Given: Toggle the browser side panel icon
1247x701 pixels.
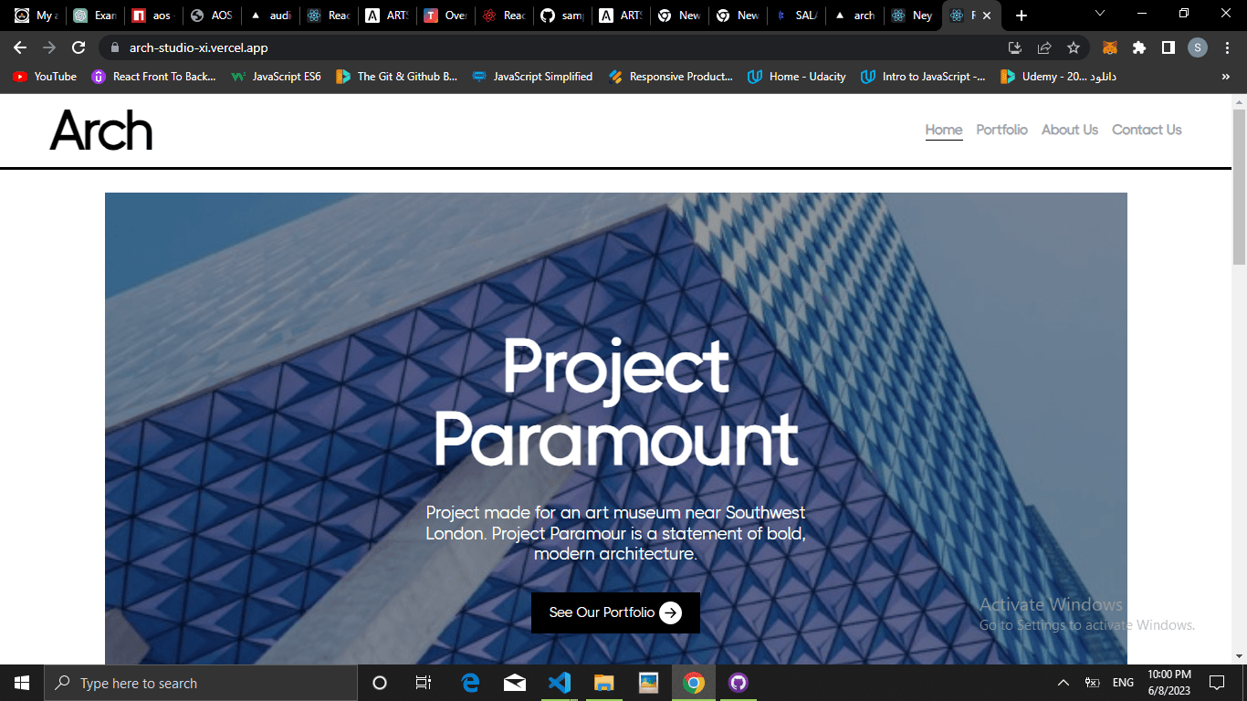Looking at the screenshot, I should tap(1168, 47).
